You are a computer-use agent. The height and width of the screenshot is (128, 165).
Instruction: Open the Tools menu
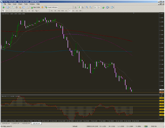click(26, 4)
